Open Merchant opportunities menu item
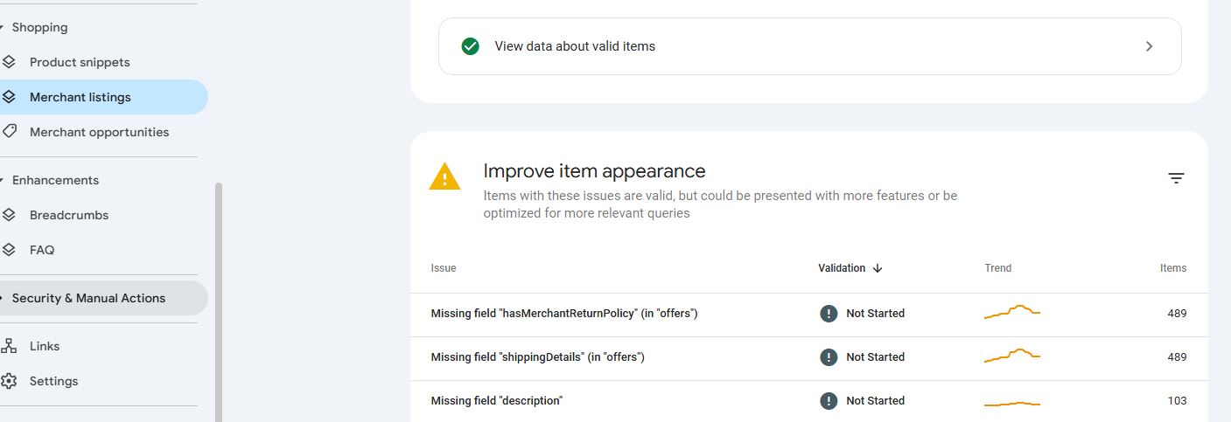This screenshot has width=1231, height=422. (99, 132)
